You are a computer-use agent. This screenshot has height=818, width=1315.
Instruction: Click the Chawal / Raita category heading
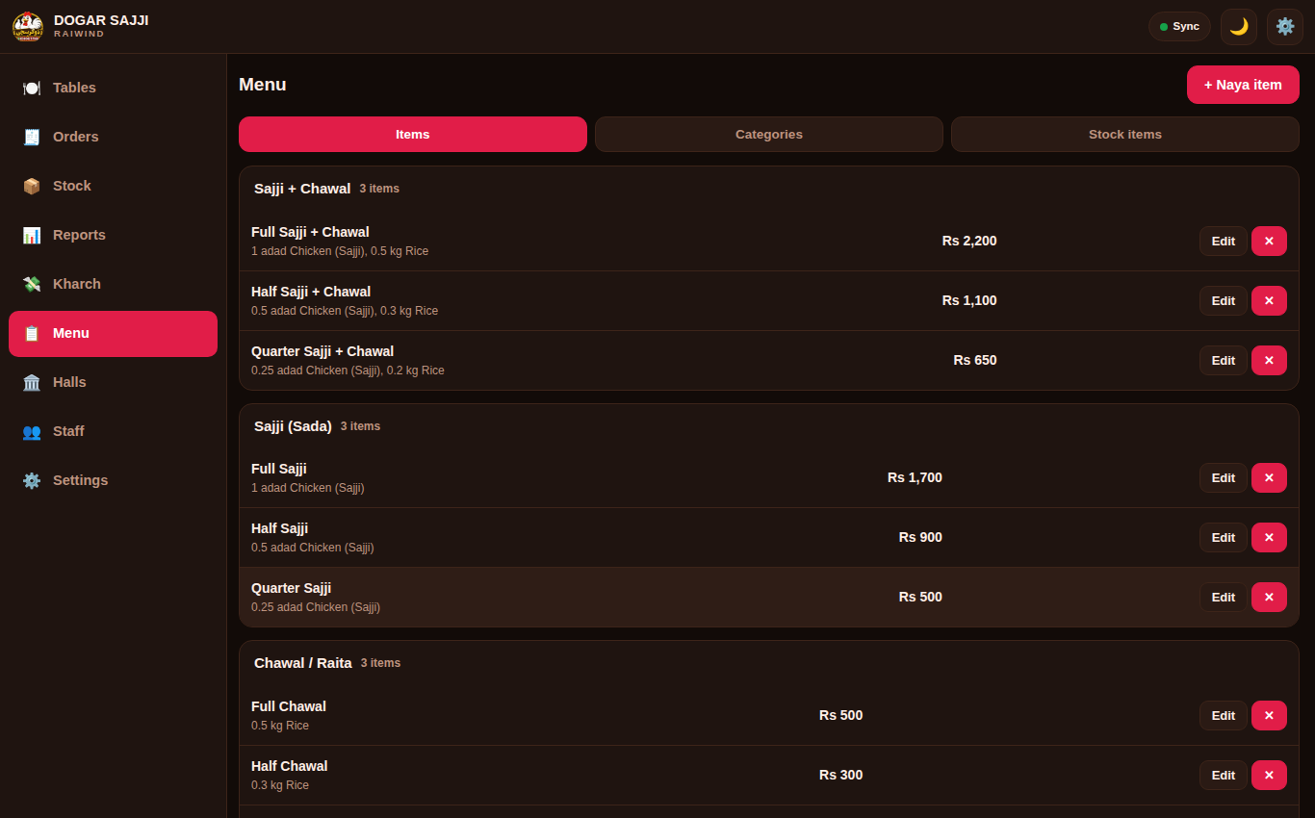click(303, 663)
